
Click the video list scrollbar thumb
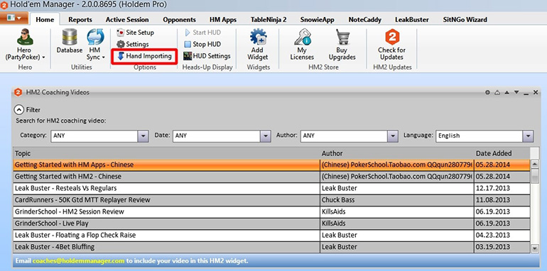534,176
